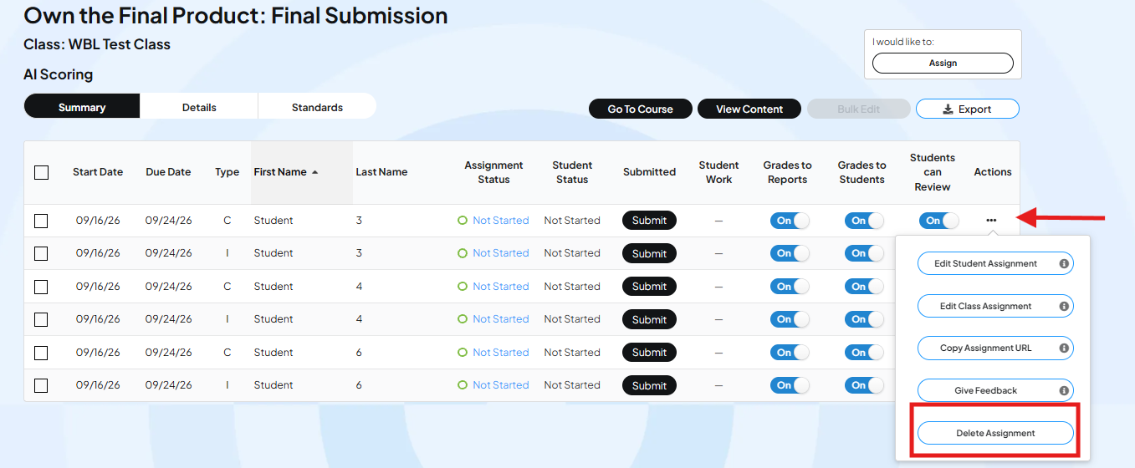Viewport: 1135px width, 468px height.
Task: Click info icon beside Edit Student Assignment
Action: point(1064,263)
